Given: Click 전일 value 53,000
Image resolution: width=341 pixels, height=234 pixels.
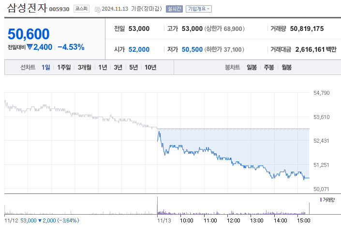Looking at the screenshot, I should (139, 29).
